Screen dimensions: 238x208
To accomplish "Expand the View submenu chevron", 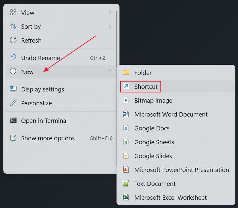I will point(110,12).
